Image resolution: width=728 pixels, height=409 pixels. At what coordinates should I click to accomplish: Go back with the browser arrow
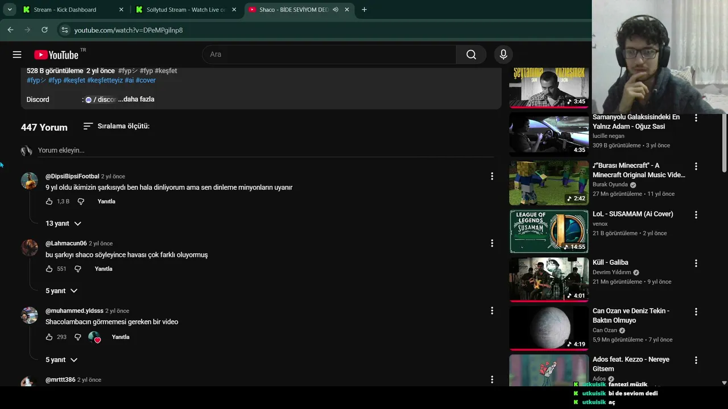(x=10, y=30)
